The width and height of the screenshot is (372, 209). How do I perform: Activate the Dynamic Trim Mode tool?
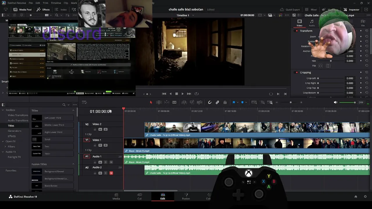pos(167,102)
